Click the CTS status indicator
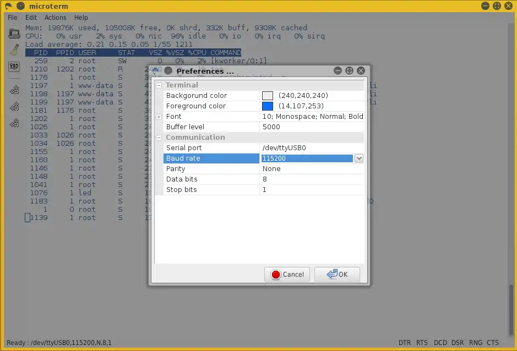Viewport: 517px width, 351px height. (x=493, y=343)
